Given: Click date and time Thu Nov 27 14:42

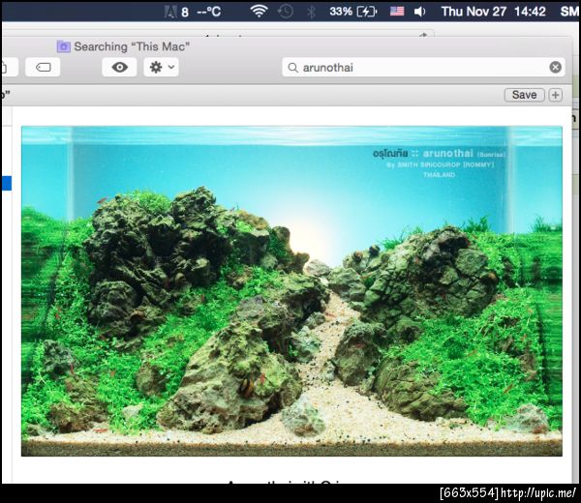Looking at the screenshot, I should (493, 12).
